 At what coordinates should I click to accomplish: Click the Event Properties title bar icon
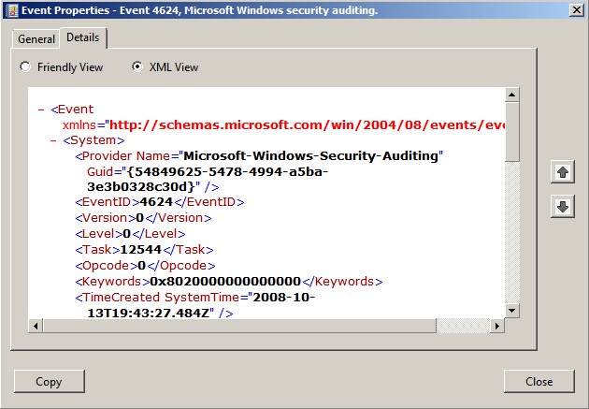point(10,10)
